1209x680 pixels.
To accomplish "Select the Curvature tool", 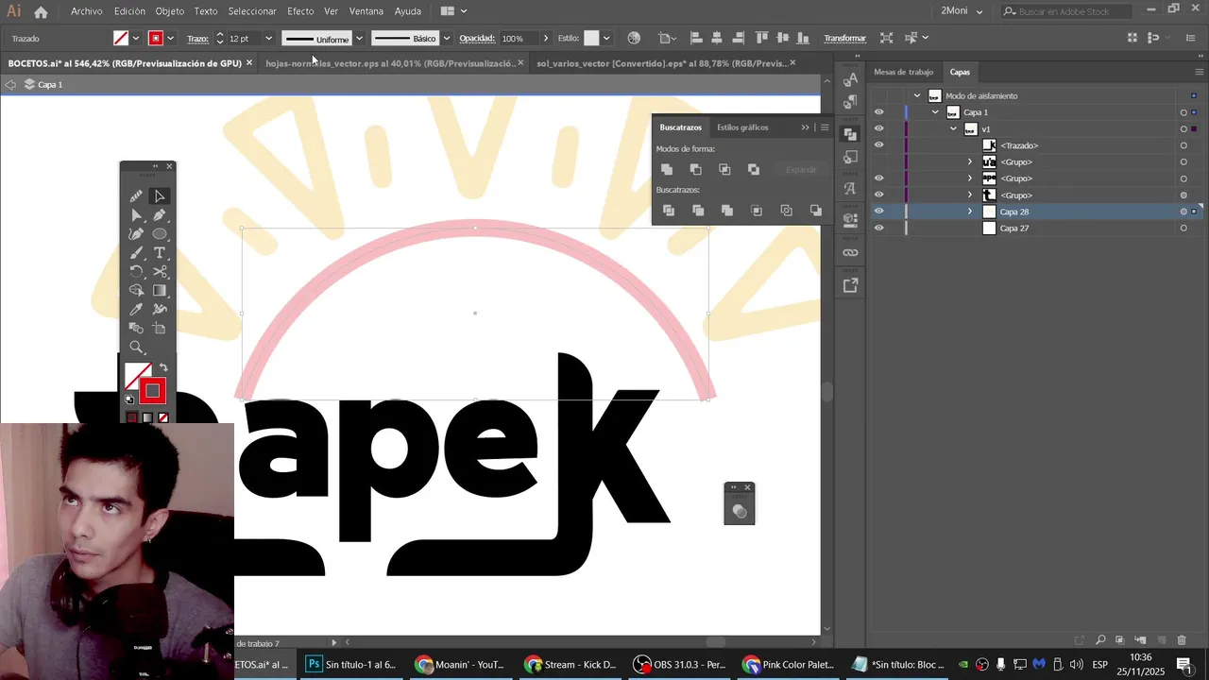I will point(136,234).
